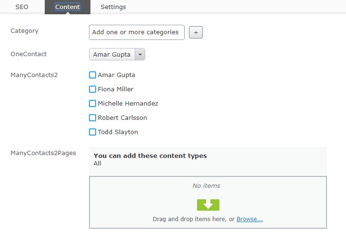Switch to the SEO tab
Screen dimensions: 346x234
tap(22, 7)
